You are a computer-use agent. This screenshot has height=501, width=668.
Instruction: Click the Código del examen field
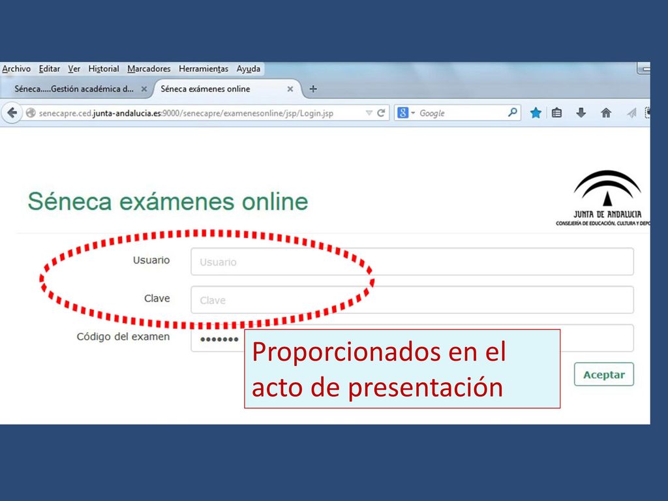pos(412,339)
